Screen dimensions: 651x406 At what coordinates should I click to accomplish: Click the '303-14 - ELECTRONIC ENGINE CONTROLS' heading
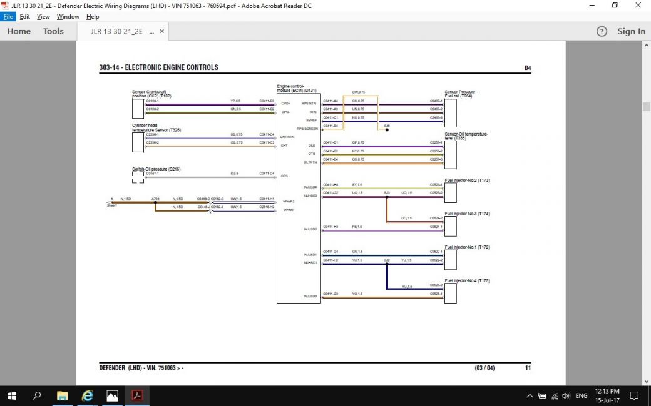(158, 67)
